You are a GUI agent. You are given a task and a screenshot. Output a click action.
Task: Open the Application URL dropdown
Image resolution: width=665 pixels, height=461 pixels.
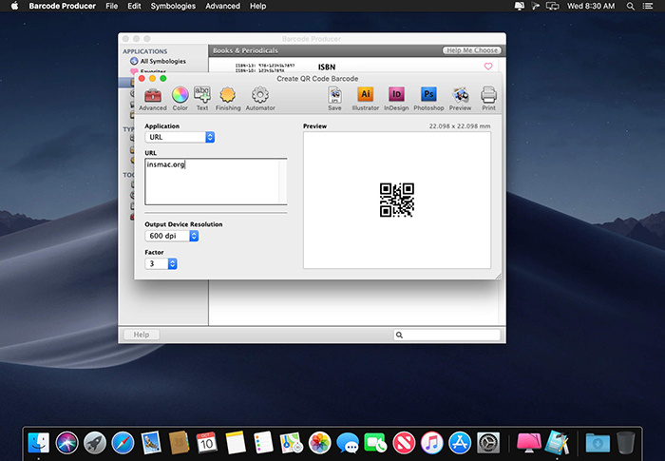pos(180,137)
